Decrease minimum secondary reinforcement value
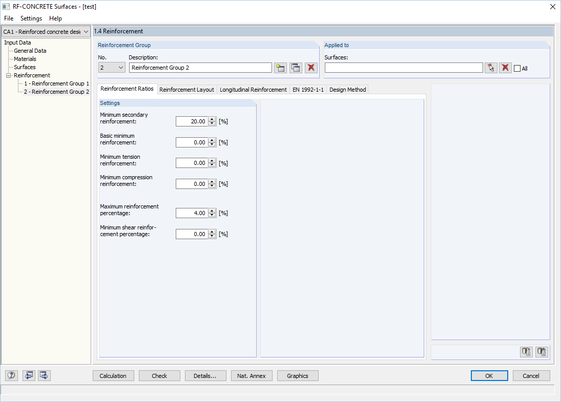The height and width of the screenshot is (402, 561). coord(212,124)
